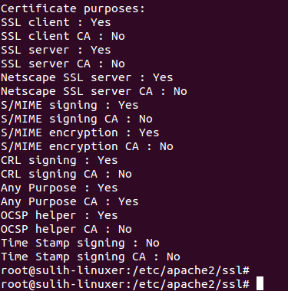Click the 'S/MIME signing CA : No' line
Viewport: 288px width, 291px height.
[77, 119]
